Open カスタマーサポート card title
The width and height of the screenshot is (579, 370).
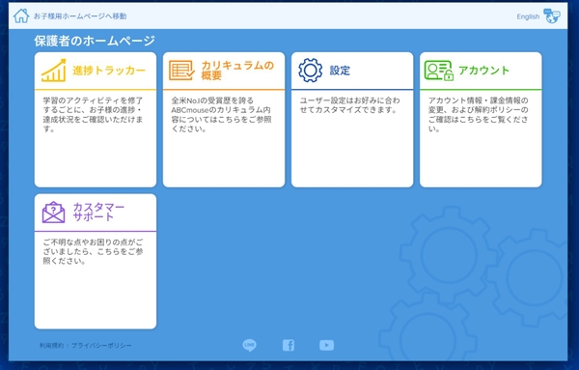[98, 212]
